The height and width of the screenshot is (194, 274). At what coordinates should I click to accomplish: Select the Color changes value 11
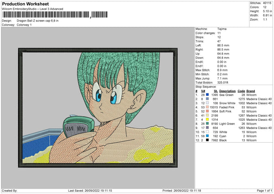point(219,33)
